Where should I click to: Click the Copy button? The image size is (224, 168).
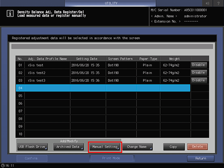point(174,147)
